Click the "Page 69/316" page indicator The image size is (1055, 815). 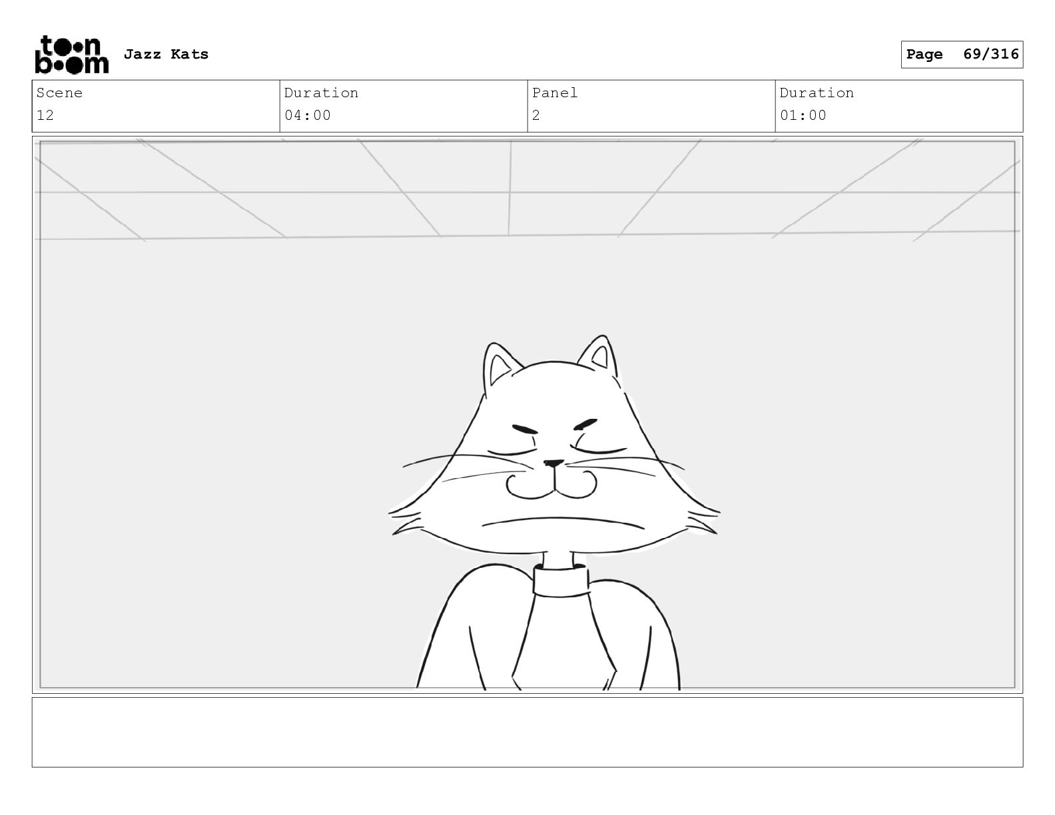[x=962, y=55]
